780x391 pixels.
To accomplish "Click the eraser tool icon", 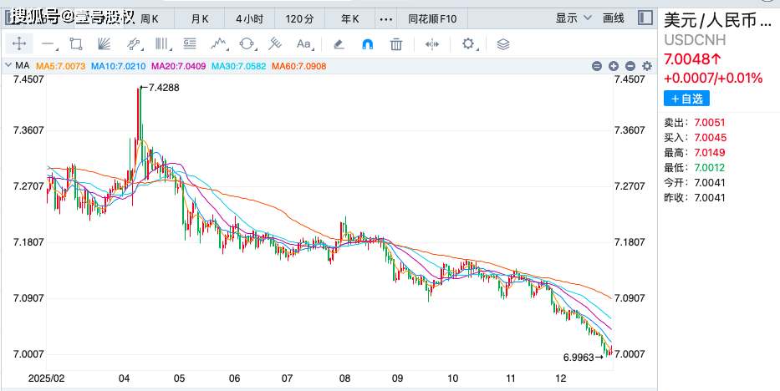I will (339, 44).
